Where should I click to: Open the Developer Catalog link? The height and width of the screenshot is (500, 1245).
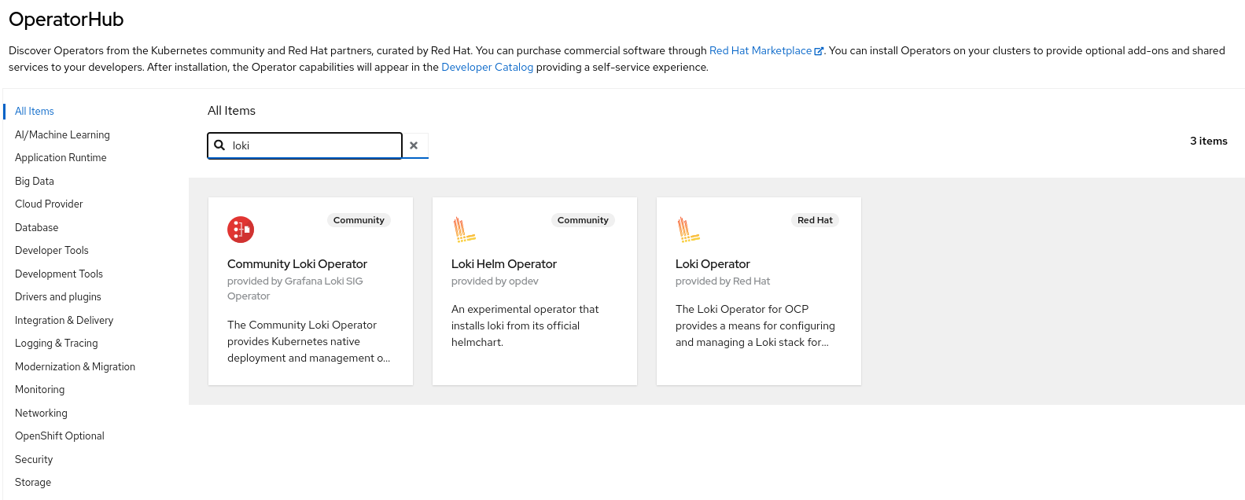487,67
